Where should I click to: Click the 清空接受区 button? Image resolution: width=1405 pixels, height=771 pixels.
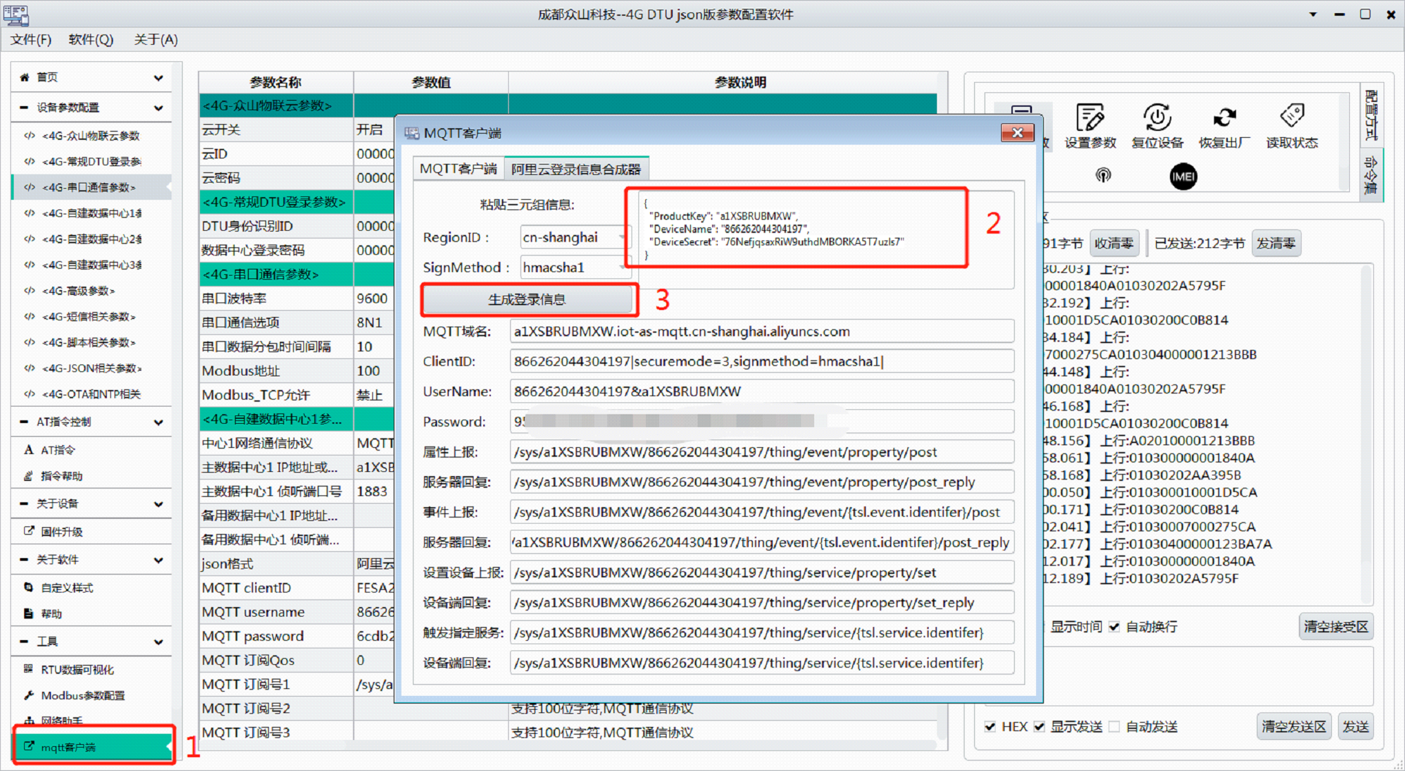(1335, 626)
